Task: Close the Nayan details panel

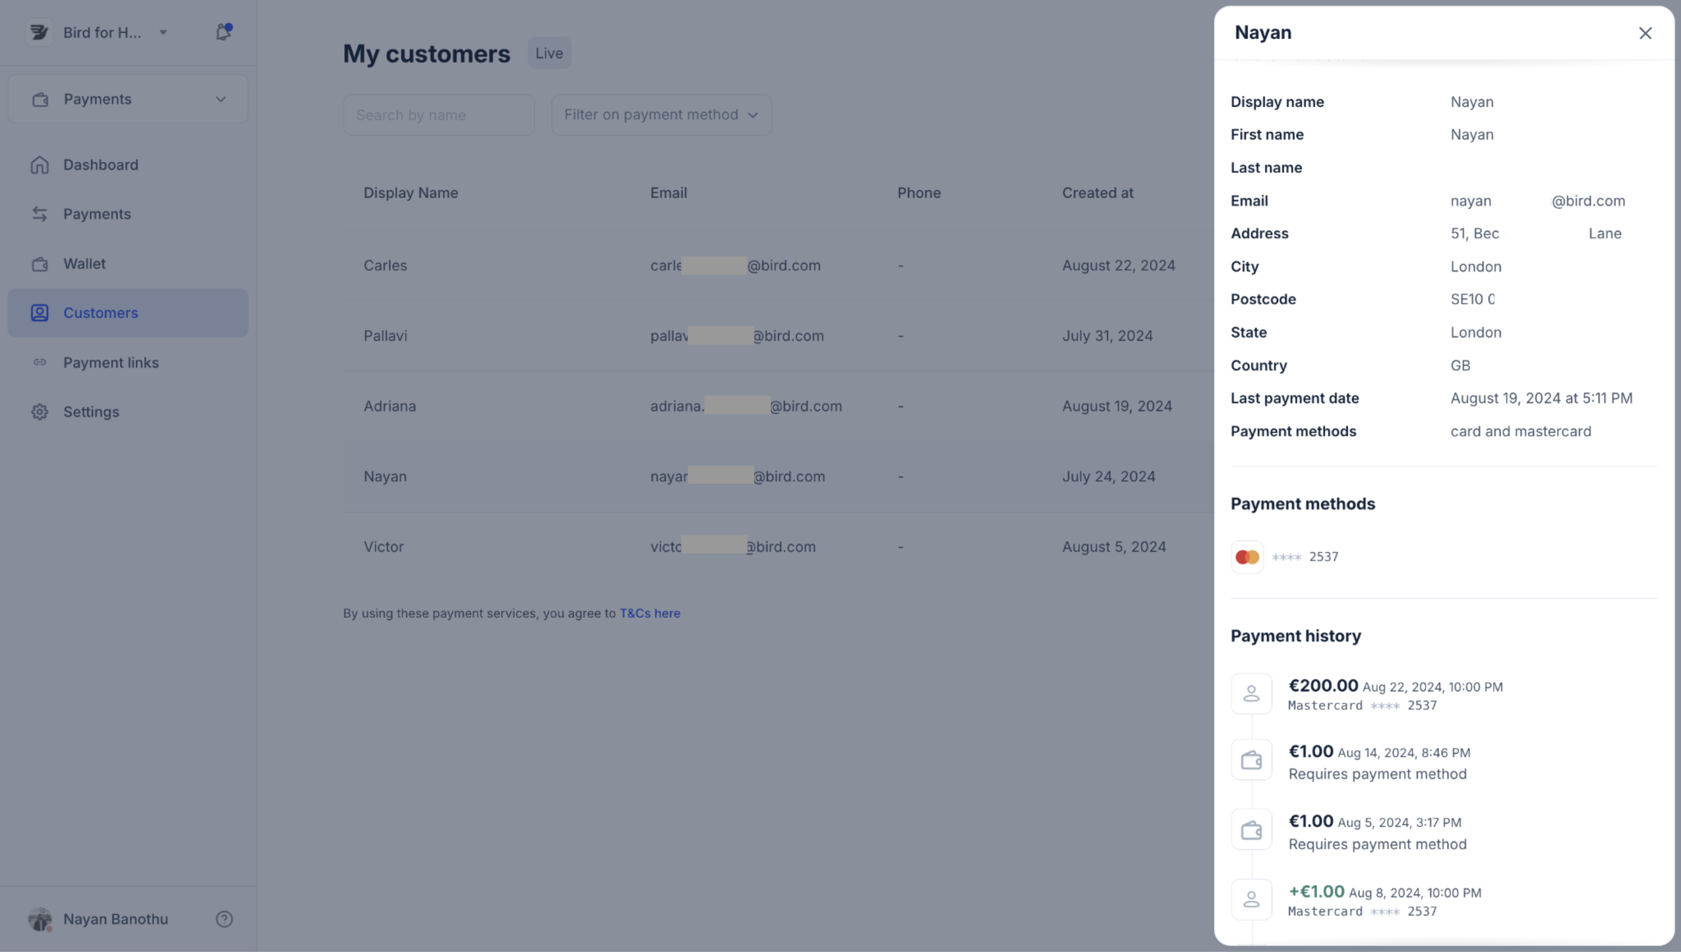Action: point(1645,33)
